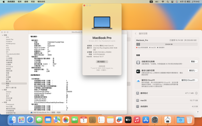Select Thunderbolt/USB4 in the sidebar

coord(13,54)
